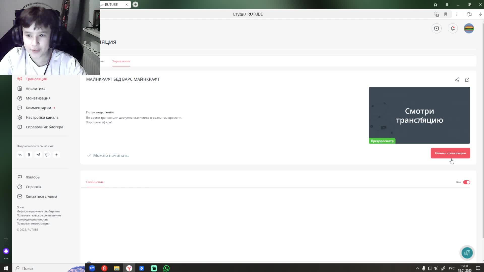Share the stream via share icon
Screen dimensions: 484x272
coord(457,80)
